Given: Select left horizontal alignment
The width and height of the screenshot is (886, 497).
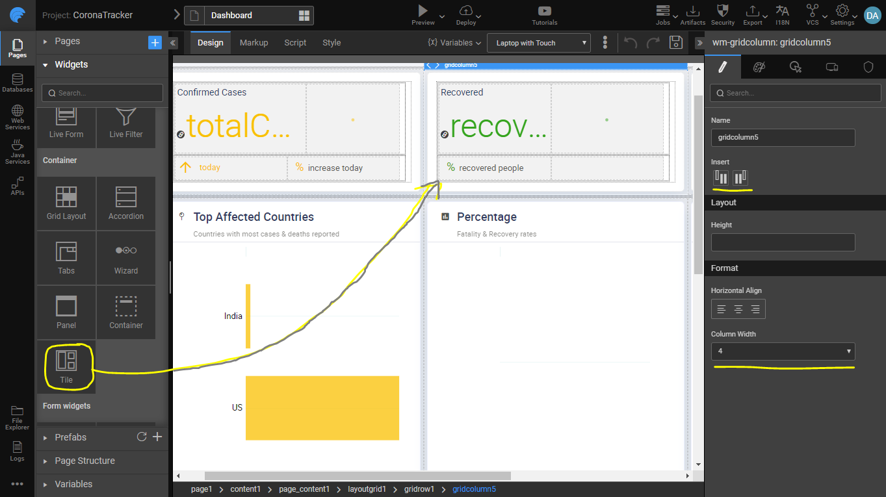Looking at the screenshot, I should [721, 309].
